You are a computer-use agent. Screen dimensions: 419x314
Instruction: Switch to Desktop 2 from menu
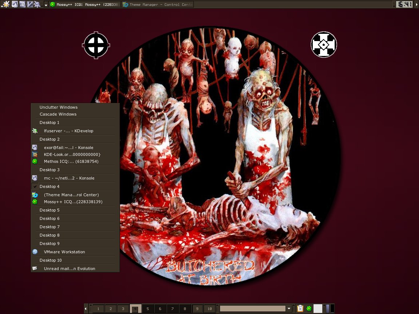(x=75, y=139)
